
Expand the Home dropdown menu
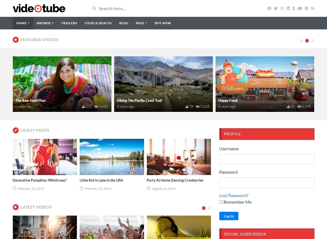click(x=23, y=23)
